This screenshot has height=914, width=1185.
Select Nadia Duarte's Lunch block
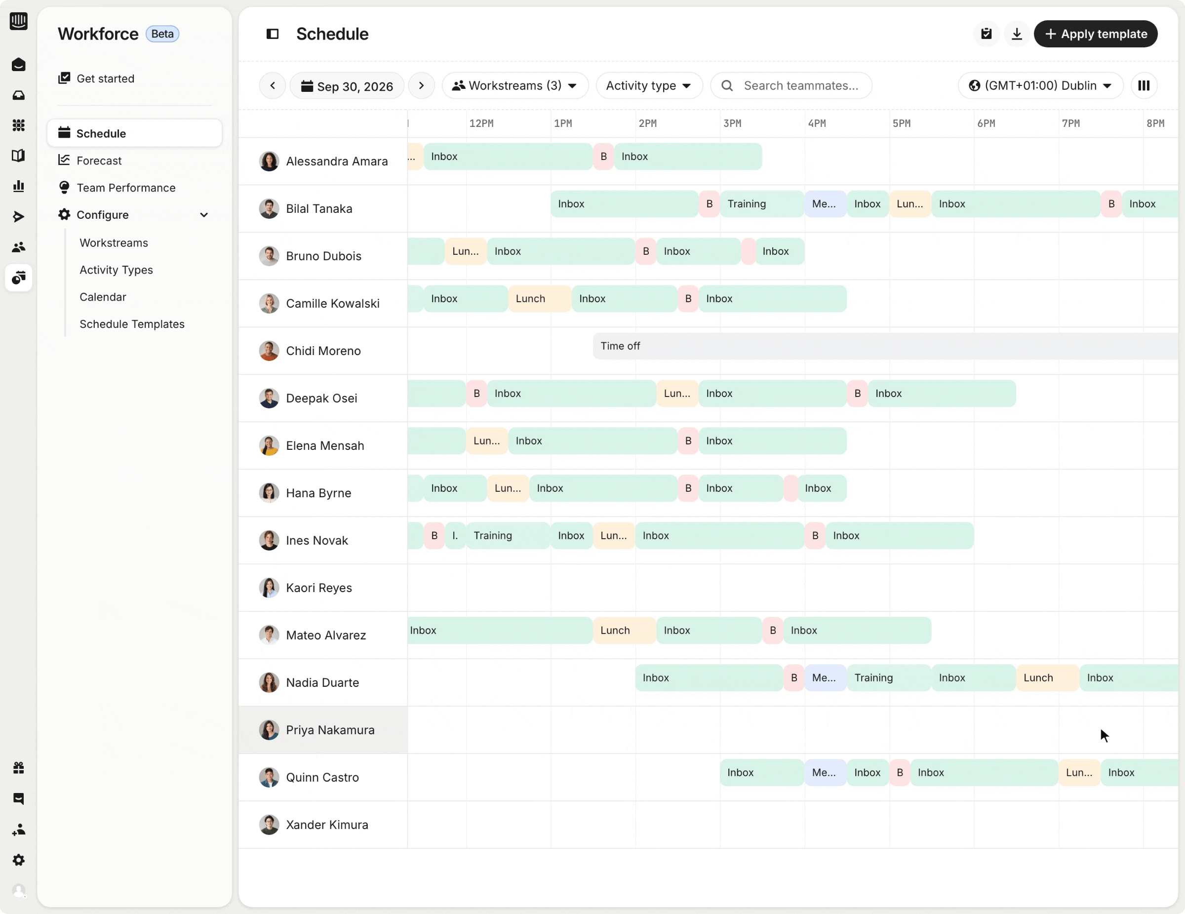1047,678
